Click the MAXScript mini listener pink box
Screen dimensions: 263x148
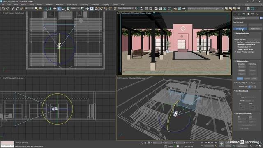point(7,143)
